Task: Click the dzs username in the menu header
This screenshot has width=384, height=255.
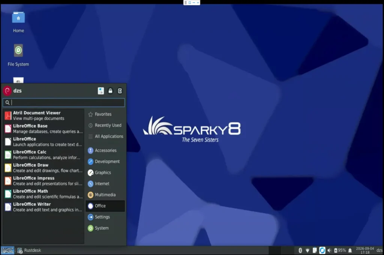Action: (x=17, y=91)
